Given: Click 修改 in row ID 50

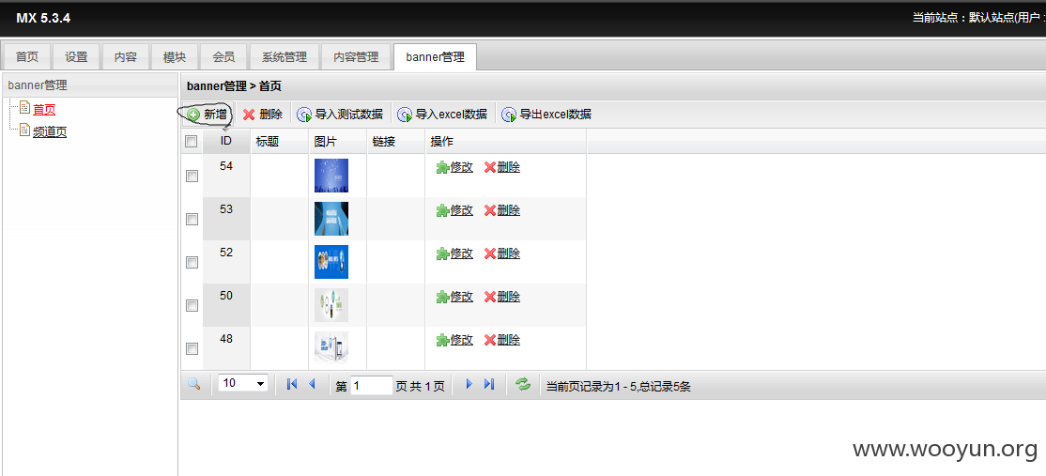Looking at the screenshot, I should (454, 297).
